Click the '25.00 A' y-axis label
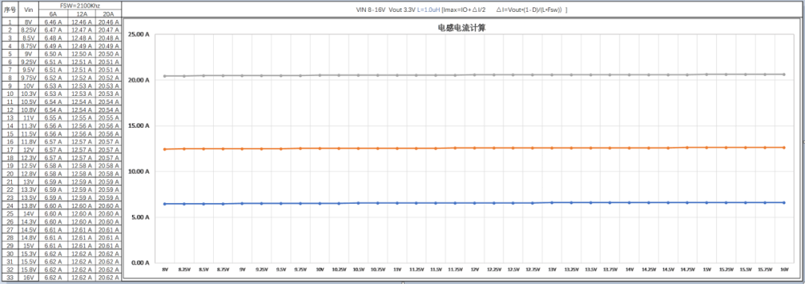This screenshot has height=284, width=805. coord(139,35)
